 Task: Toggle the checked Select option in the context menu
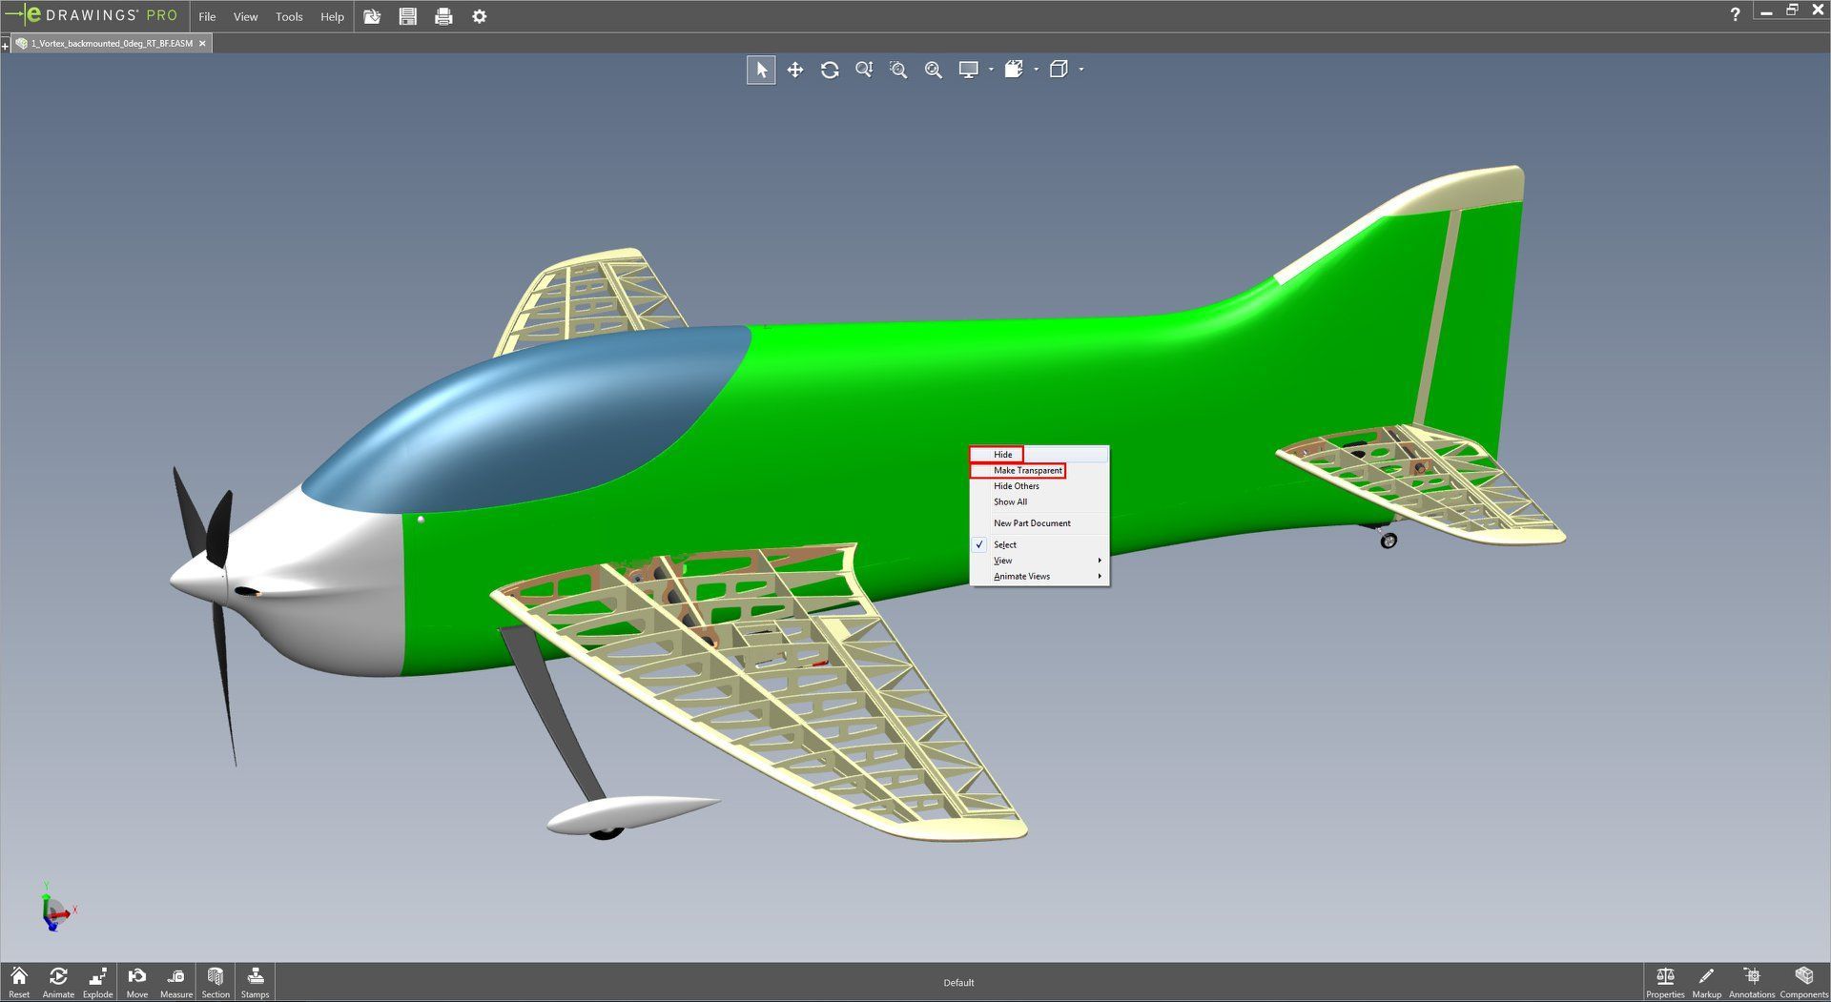pos(1005,544)
